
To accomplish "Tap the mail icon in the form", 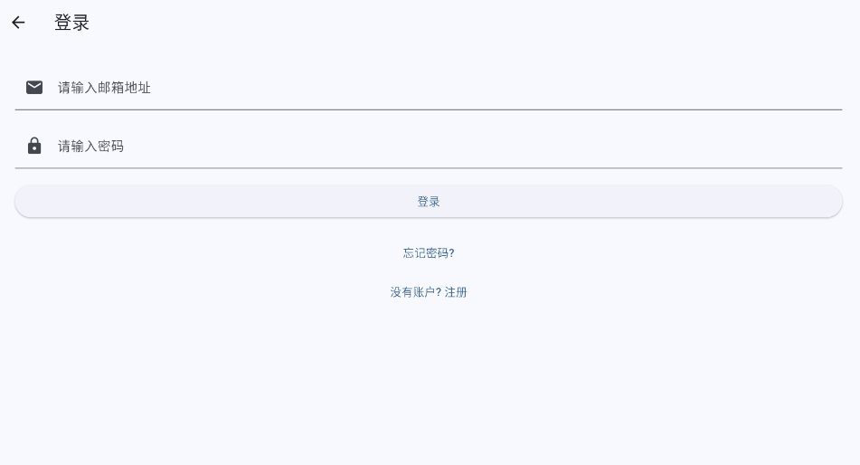I will point(34,87).
